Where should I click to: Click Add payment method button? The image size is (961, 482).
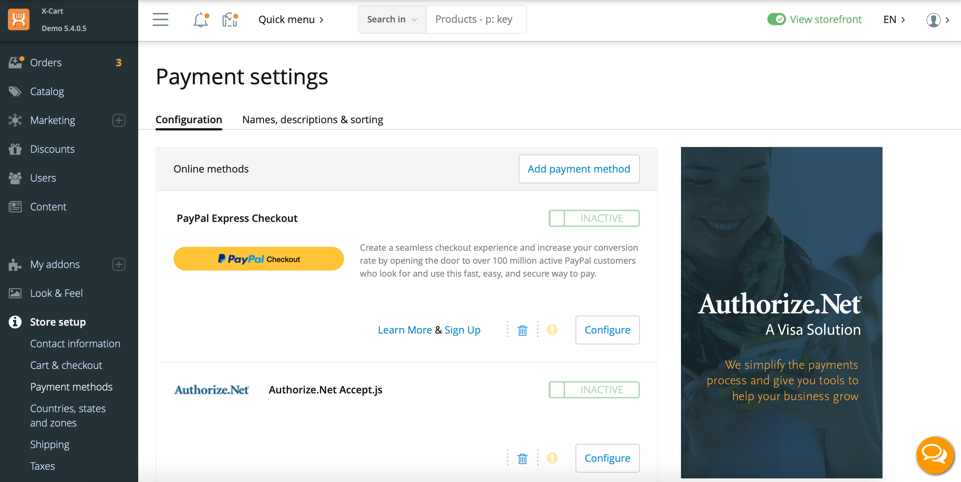pyautogui.click(x=579, y=169)
